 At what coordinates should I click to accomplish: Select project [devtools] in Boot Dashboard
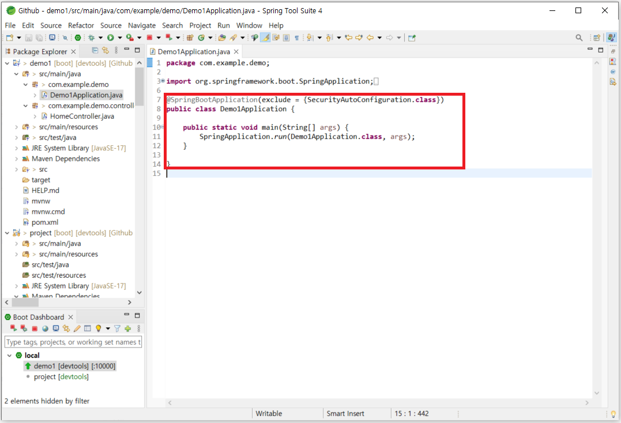click(61, 377)
